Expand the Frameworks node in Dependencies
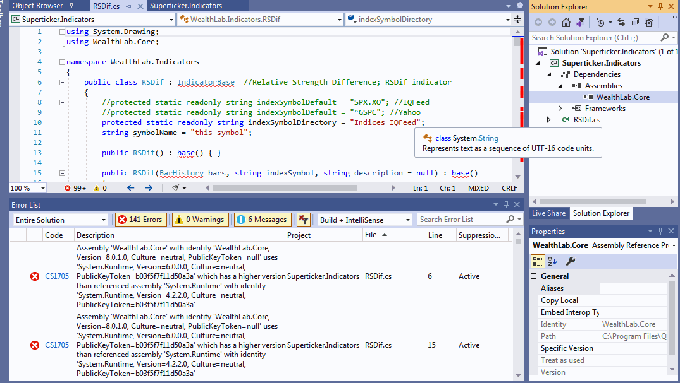 click(559, 108)
